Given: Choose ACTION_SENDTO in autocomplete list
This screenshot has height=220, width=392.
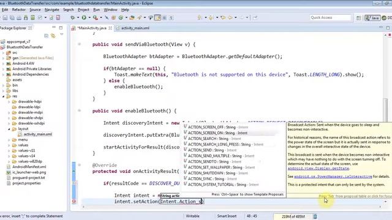Looking at the screenshot, I should [213, 161].
